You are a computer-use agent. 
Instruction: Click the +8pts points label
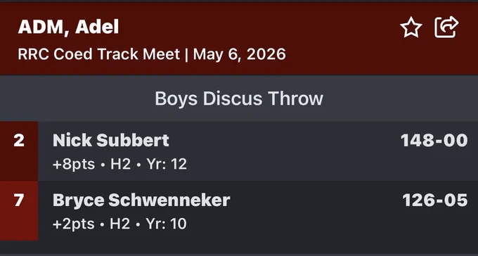pos(74,165)
